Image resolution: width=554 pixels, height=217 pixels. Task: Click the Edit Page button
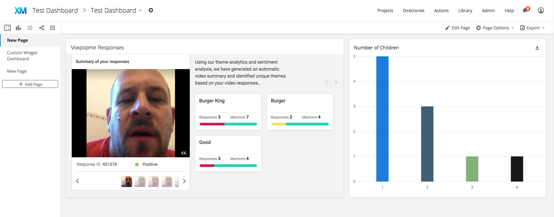pyautogui.click(x=458, y=28)
